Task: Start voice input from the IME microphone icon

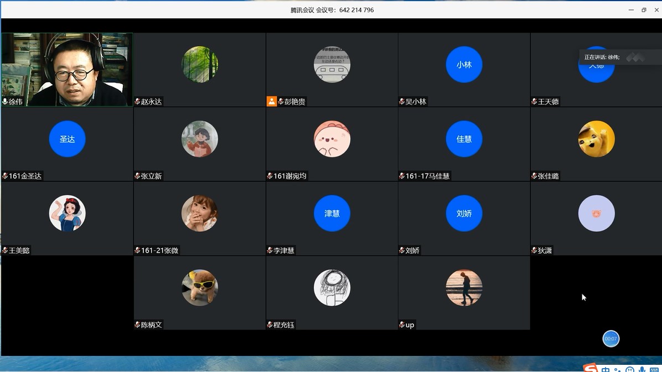Action: click(642, 370)
